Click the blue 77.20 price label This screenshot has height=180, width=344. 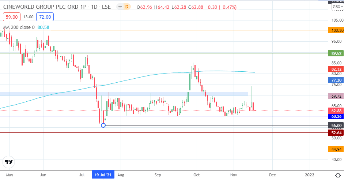[336, 80]
